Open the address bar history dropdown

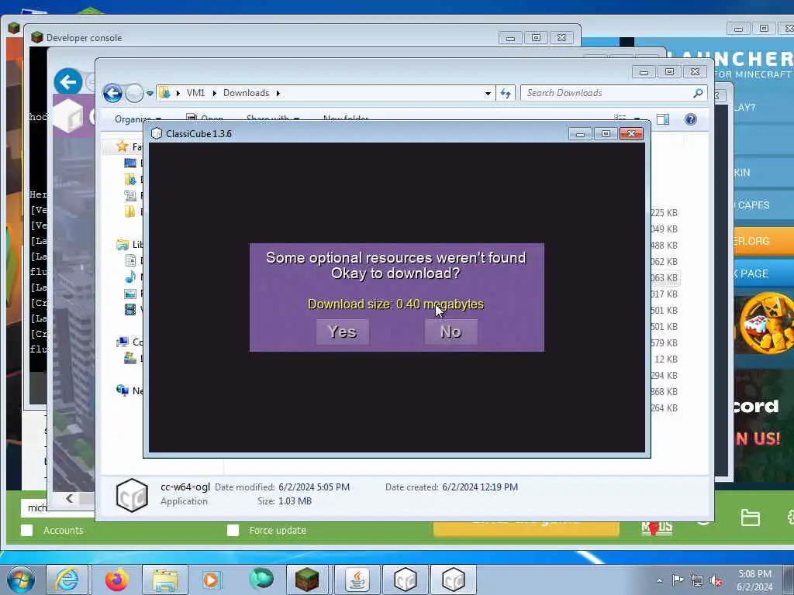click(x=488, y=93)
